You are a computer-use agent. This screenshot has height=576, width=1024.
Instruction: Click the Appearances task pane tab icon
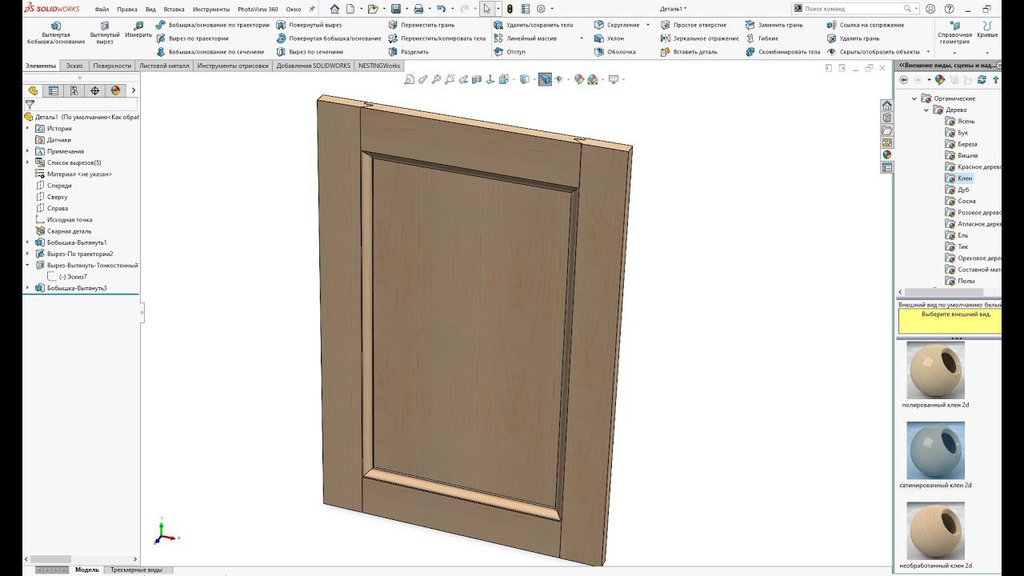tap(886, 155)
